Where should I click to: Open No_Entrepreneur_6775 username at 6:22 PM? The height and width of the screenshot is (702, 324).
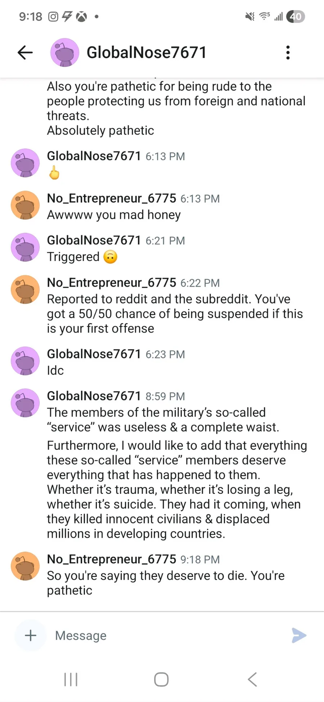[x=112, y=283]
